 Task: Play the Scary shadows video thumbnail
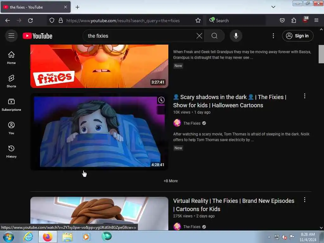pos(99,132)
